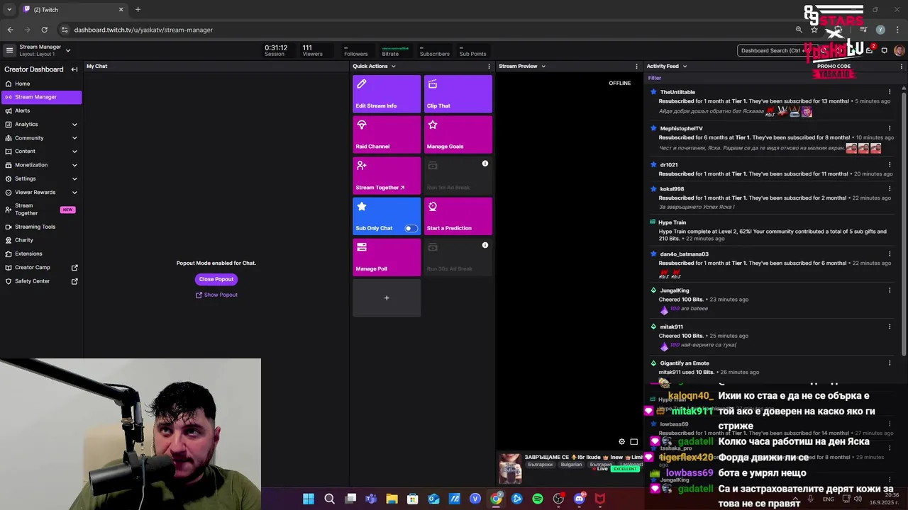This screenshot has width=908, height=510.
Task: Open Stream Together sidebar item
Action: 40,210
